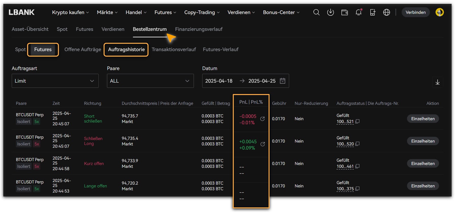Switch to the Spot toggle
Viewport: 456px width, 213px height.
pos(20,50)
